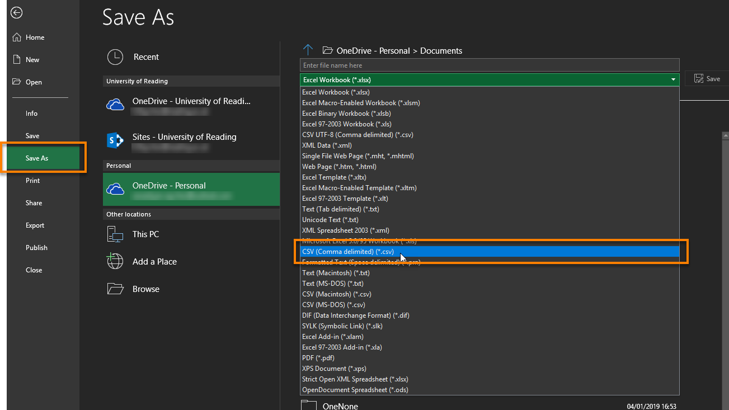Click the OneNone folder name

(x=340, y=406)
